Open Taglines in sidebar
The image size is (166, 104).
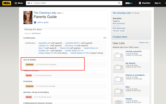pyautogui.click(x=116, y=21)
